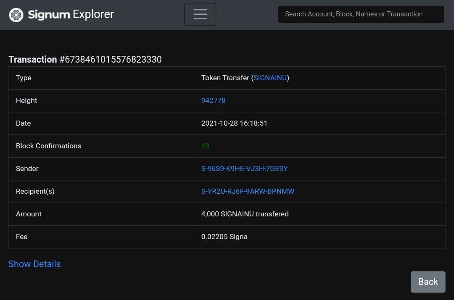Open block height 942778
This screenshot has height=300, width=454.
point(214,100)
